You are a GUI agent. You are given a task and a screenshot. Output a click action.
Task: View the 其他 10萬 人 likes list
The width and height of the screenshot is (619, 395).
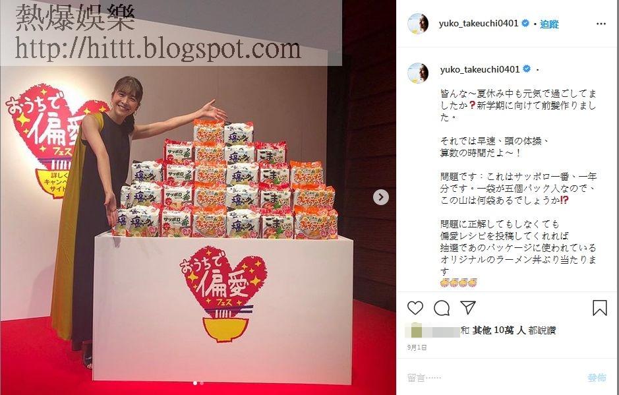click(498, 330)
